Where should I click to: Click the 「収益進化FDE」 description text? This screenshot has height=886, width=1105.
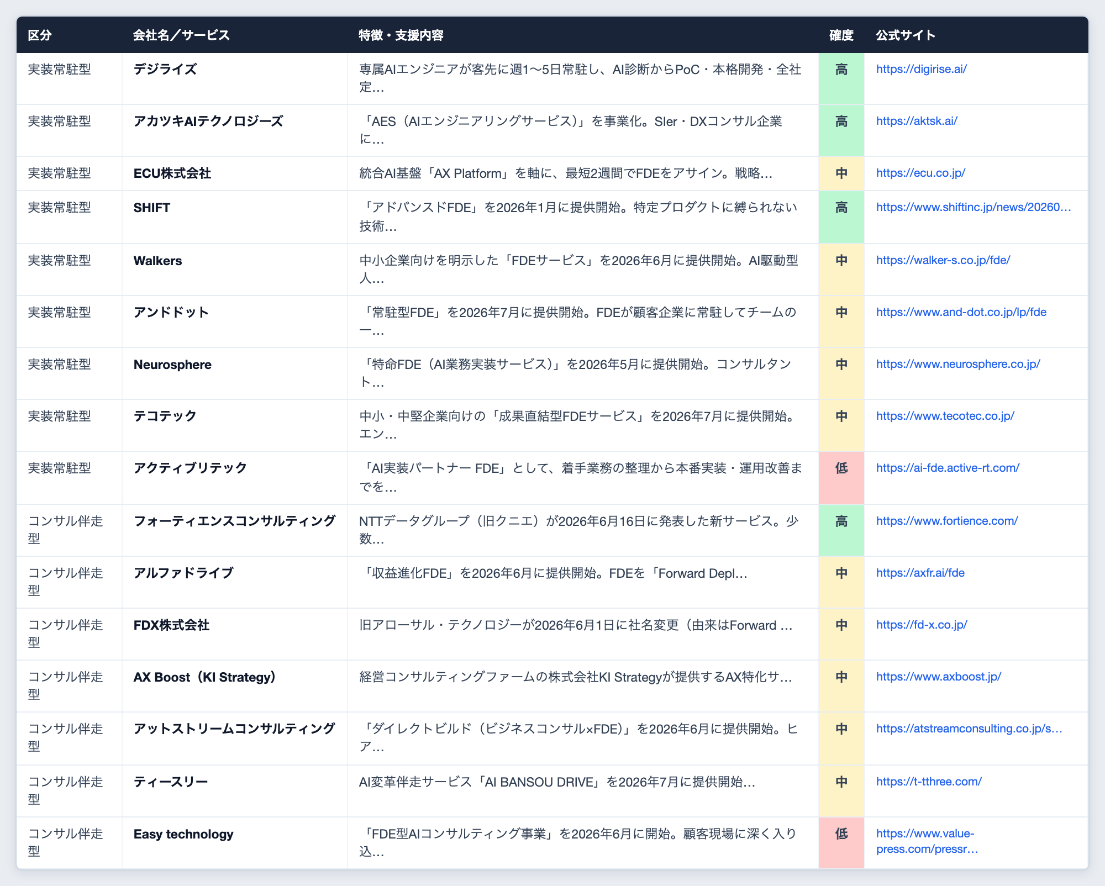point(553,573)
